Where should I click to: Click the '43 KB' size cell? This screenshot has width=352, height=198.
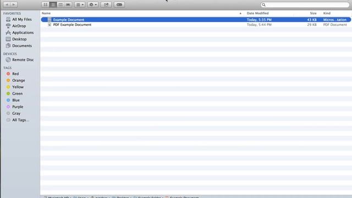[312, 20]
